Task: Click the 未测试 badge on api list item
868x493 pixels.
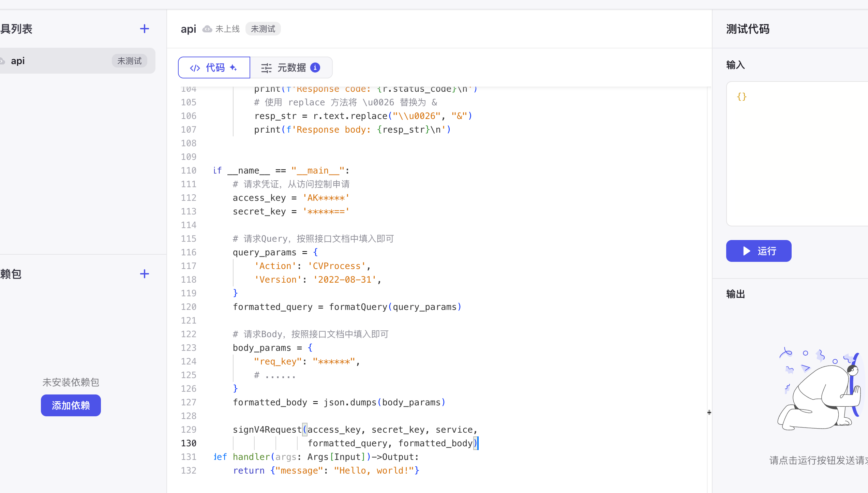Action: point(129,61)
